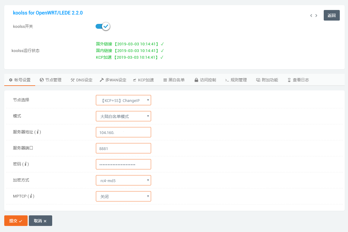Open the 模式 dropdown showing 大陆白名单模式

point(123,116)
